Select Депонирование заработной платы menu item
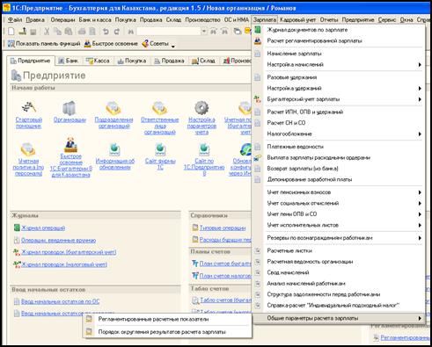Image resolution: width=432 pixels, height=347 pixels. 339,179
